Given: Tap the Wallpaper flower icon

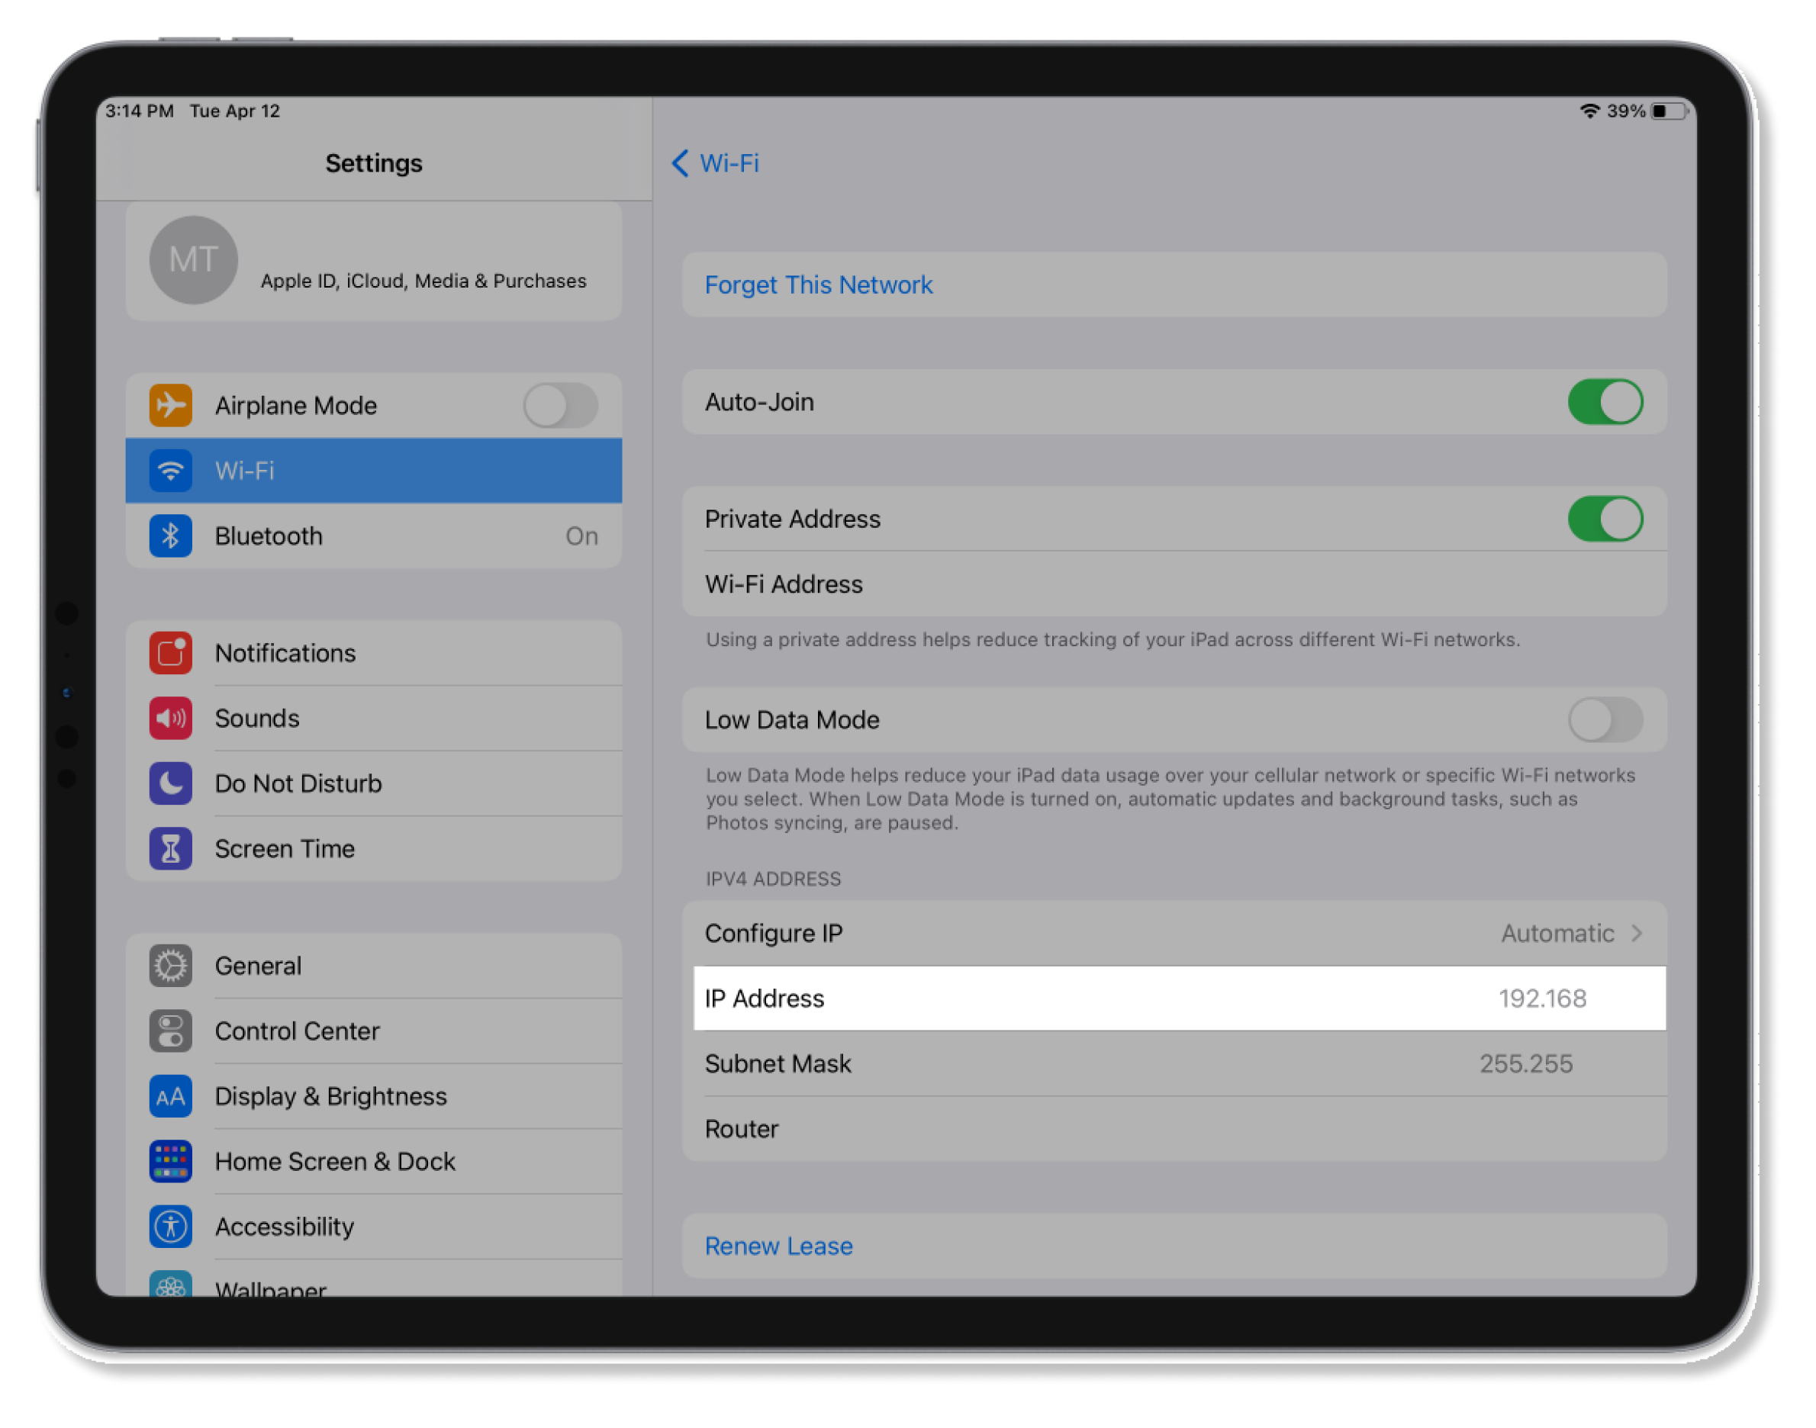Looking at the screenshot, I should [x=171, y=1284].
